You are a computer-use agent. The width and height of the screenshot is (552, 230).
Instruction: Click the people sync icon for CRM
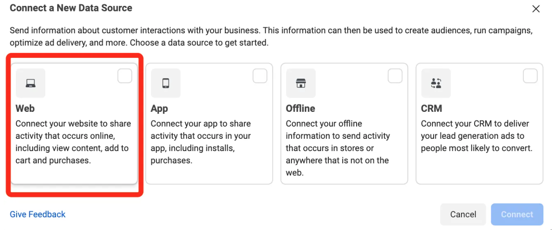pyautogui.click(x=436, y=83)
